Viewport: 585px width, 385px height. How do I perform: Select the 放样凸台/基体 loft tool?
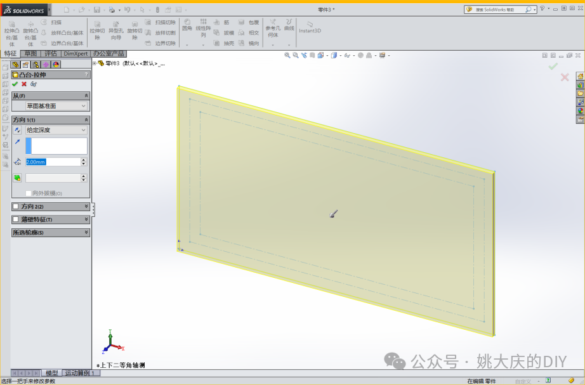tap(62, 33)
